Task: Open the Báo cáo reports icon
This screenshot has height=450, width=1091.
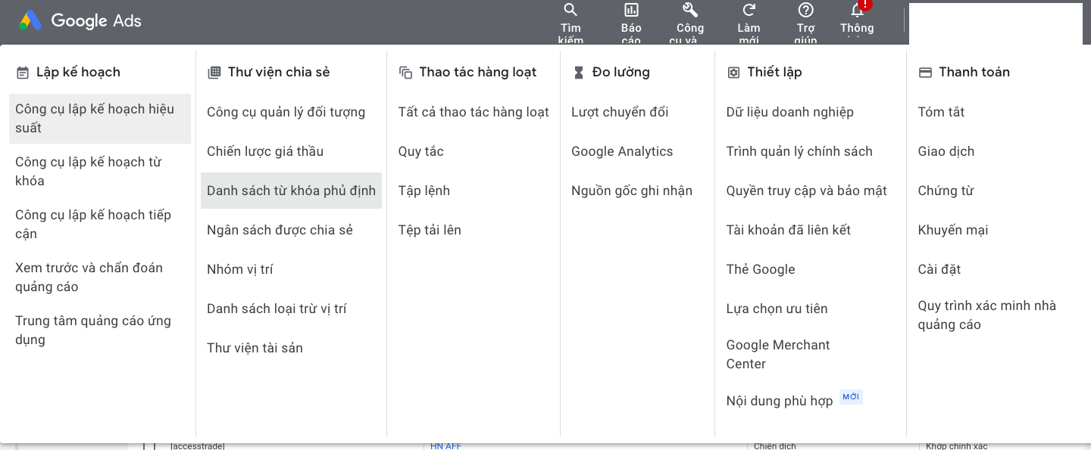Action: pyautogui.click(x=631, y=10)
